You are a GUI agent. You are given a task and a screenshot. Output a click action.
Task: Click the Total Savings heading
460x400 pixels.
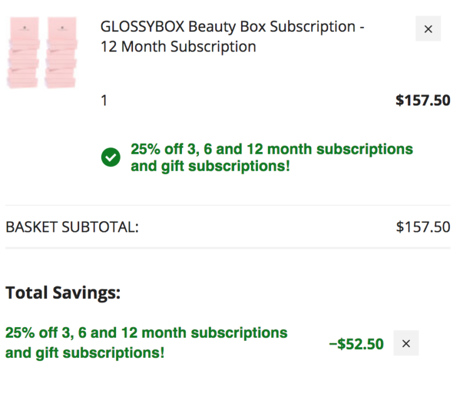tap(63, 293)
